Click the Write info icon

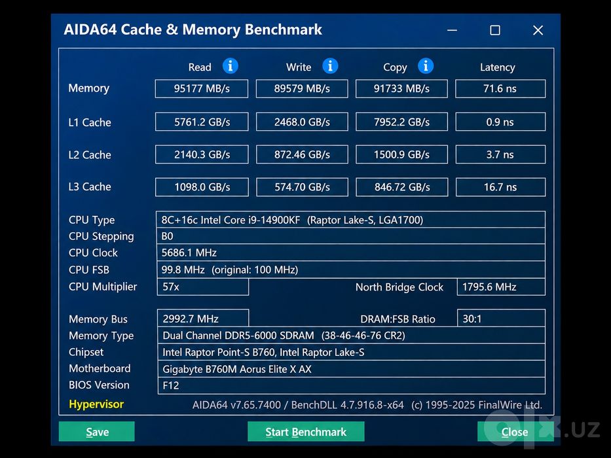tap(330, 66)
